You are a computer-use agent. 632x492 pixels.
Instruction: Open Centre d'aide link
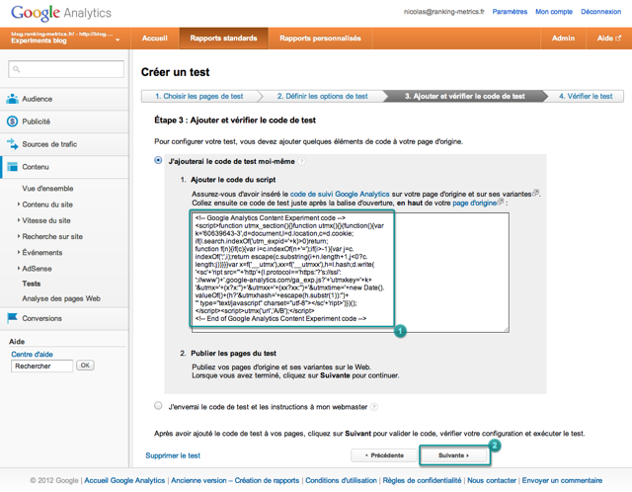click(x=32, y=354)
